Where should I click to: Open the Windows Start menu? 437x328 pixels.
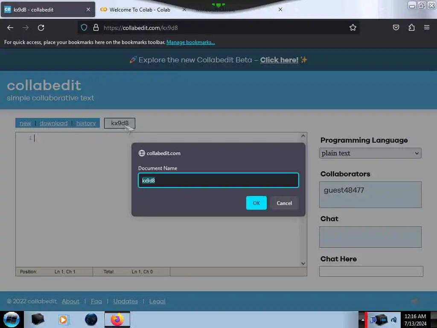click(x=12, y=319)
